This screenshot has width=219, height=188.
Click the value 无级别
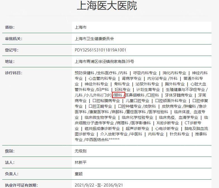coord(81,151)
